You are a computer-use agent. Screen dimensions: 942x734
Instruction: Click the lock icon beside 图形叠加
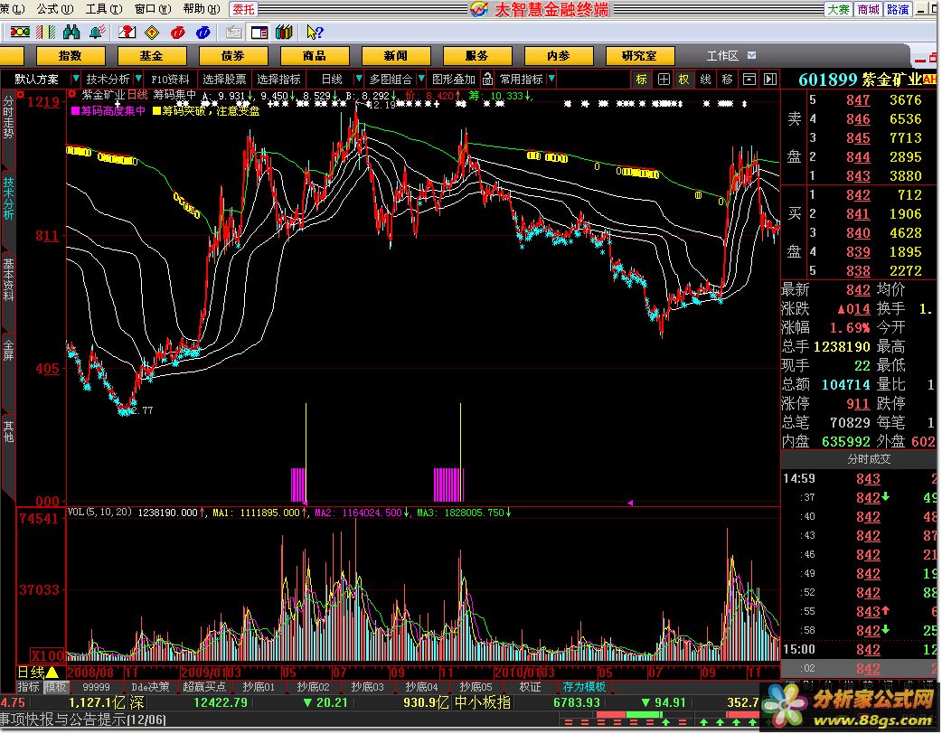(x=488, y=79)
